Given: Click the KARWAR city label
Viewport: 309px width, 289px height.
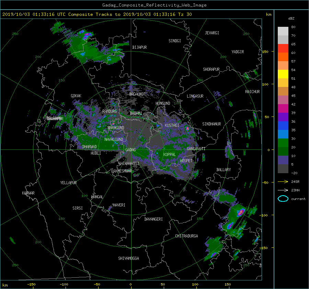Looking at the screenshot, I should pyautogui.click(x=28, y=193).
